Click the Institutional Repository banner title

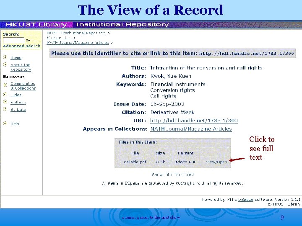click(x=122, y=25)
